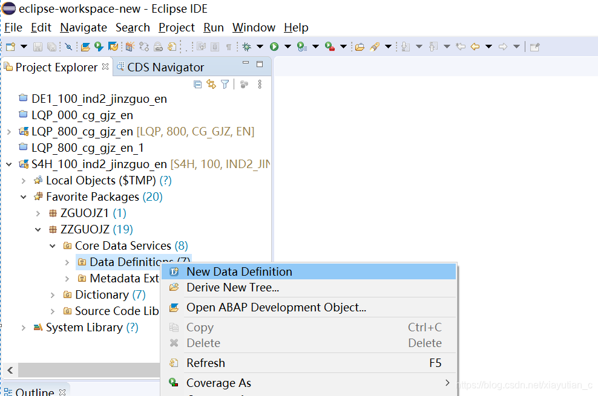This screenshot has height=396, width=598.
Task: Open the Debug dropdown arrow
Action: point(260,47)
